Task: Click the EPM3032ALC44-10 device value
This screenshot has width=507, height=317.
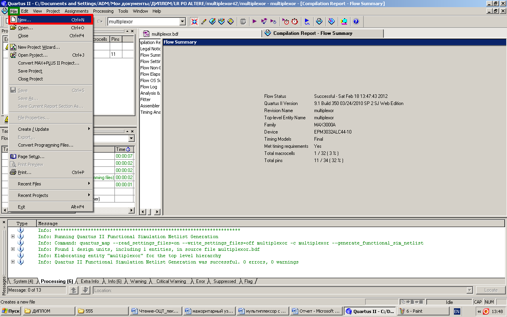Action: (x=333, y=132)
